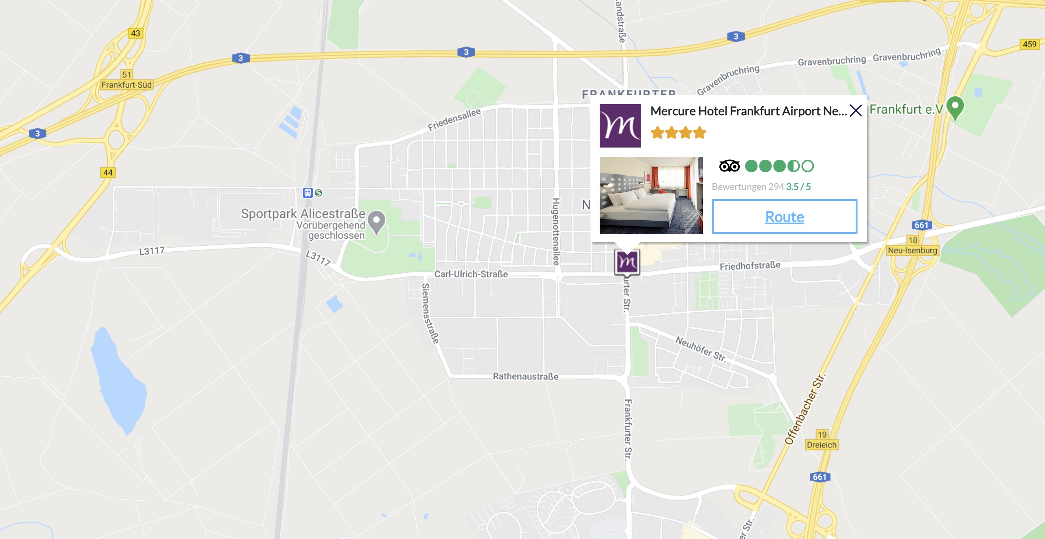Click the 3.5 / 5 rating score
This screenshot has height=539, width=1045.
tap(798, 187)
